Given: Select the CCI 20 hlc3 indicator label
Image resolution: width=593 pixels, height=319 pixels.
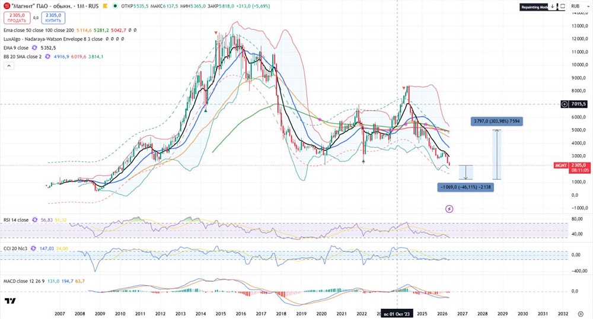Looking at the screenshot, I should point(15,248).
